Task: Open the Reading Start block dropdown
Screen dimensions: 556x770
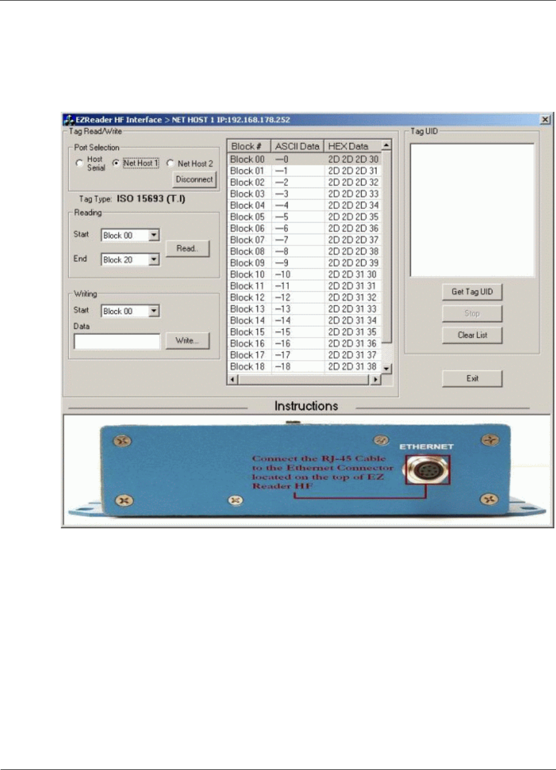Action: (x=154, y=235)
